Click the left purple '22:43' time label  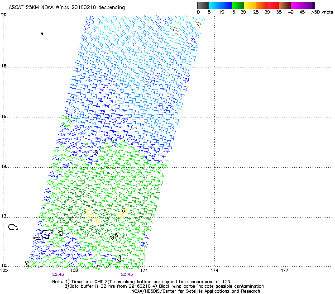pyautogui.click(x=58, y=275)
